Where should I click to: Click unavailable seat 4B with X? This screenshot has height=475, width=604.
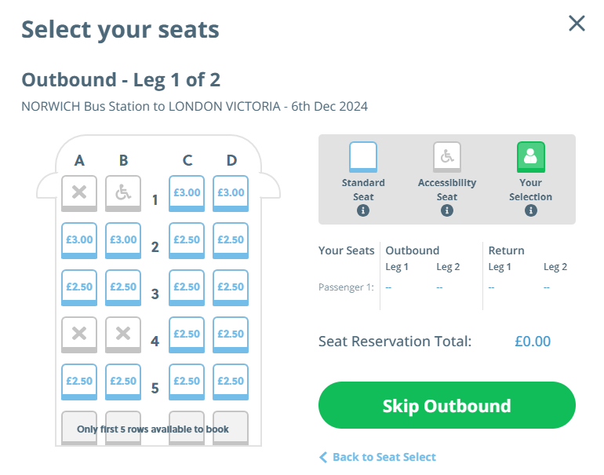tap(123, 334)
